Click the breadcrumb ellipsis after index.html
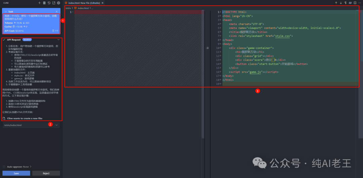Viewport: 363px width, 178px height. (92, 8)
